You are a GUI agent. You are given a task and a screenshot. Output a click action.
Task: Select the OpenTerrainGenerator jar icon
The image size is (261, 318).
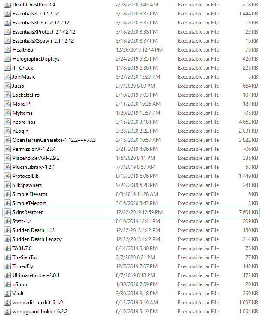pos(7,140)
